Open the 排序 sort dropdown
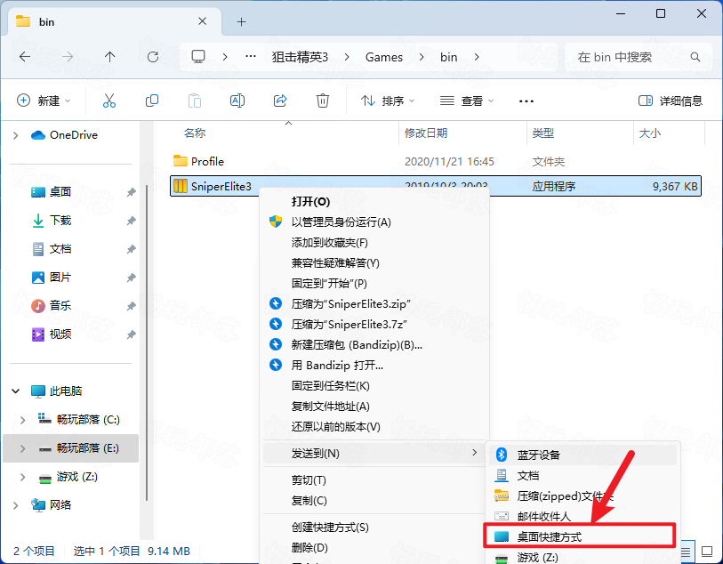 [388, 101]
